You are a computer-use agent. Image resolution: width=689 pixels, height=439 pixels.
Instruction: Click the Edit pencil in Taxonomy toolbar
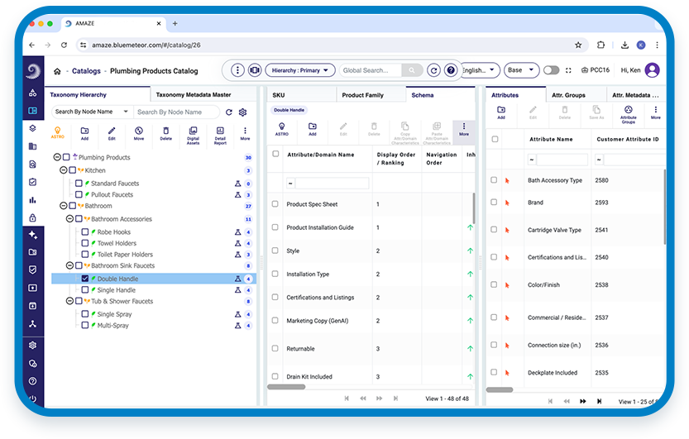click(x=112, y=133)
